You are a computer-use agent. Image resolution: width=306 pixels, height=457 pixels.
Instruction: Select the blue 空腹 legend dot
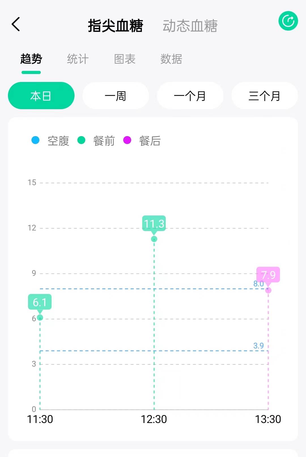tap(35, 140)
